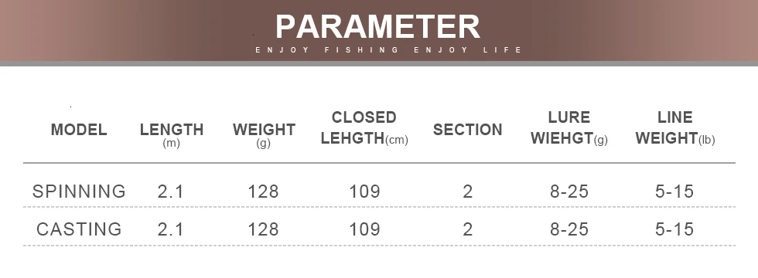Screen dimensions: 758x278
Task: Click the CASTING lure weight 8-25
Action: (569, 229)
